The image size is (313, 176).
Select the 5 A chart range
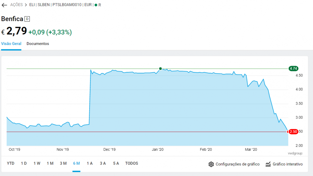click(116, 163)
